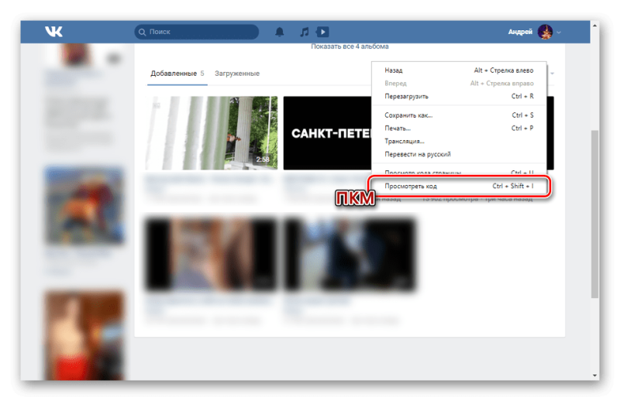The width and height of the screenshot is (620, 401).
Task: Open the notifications bell
Action: tap(280, 32)
